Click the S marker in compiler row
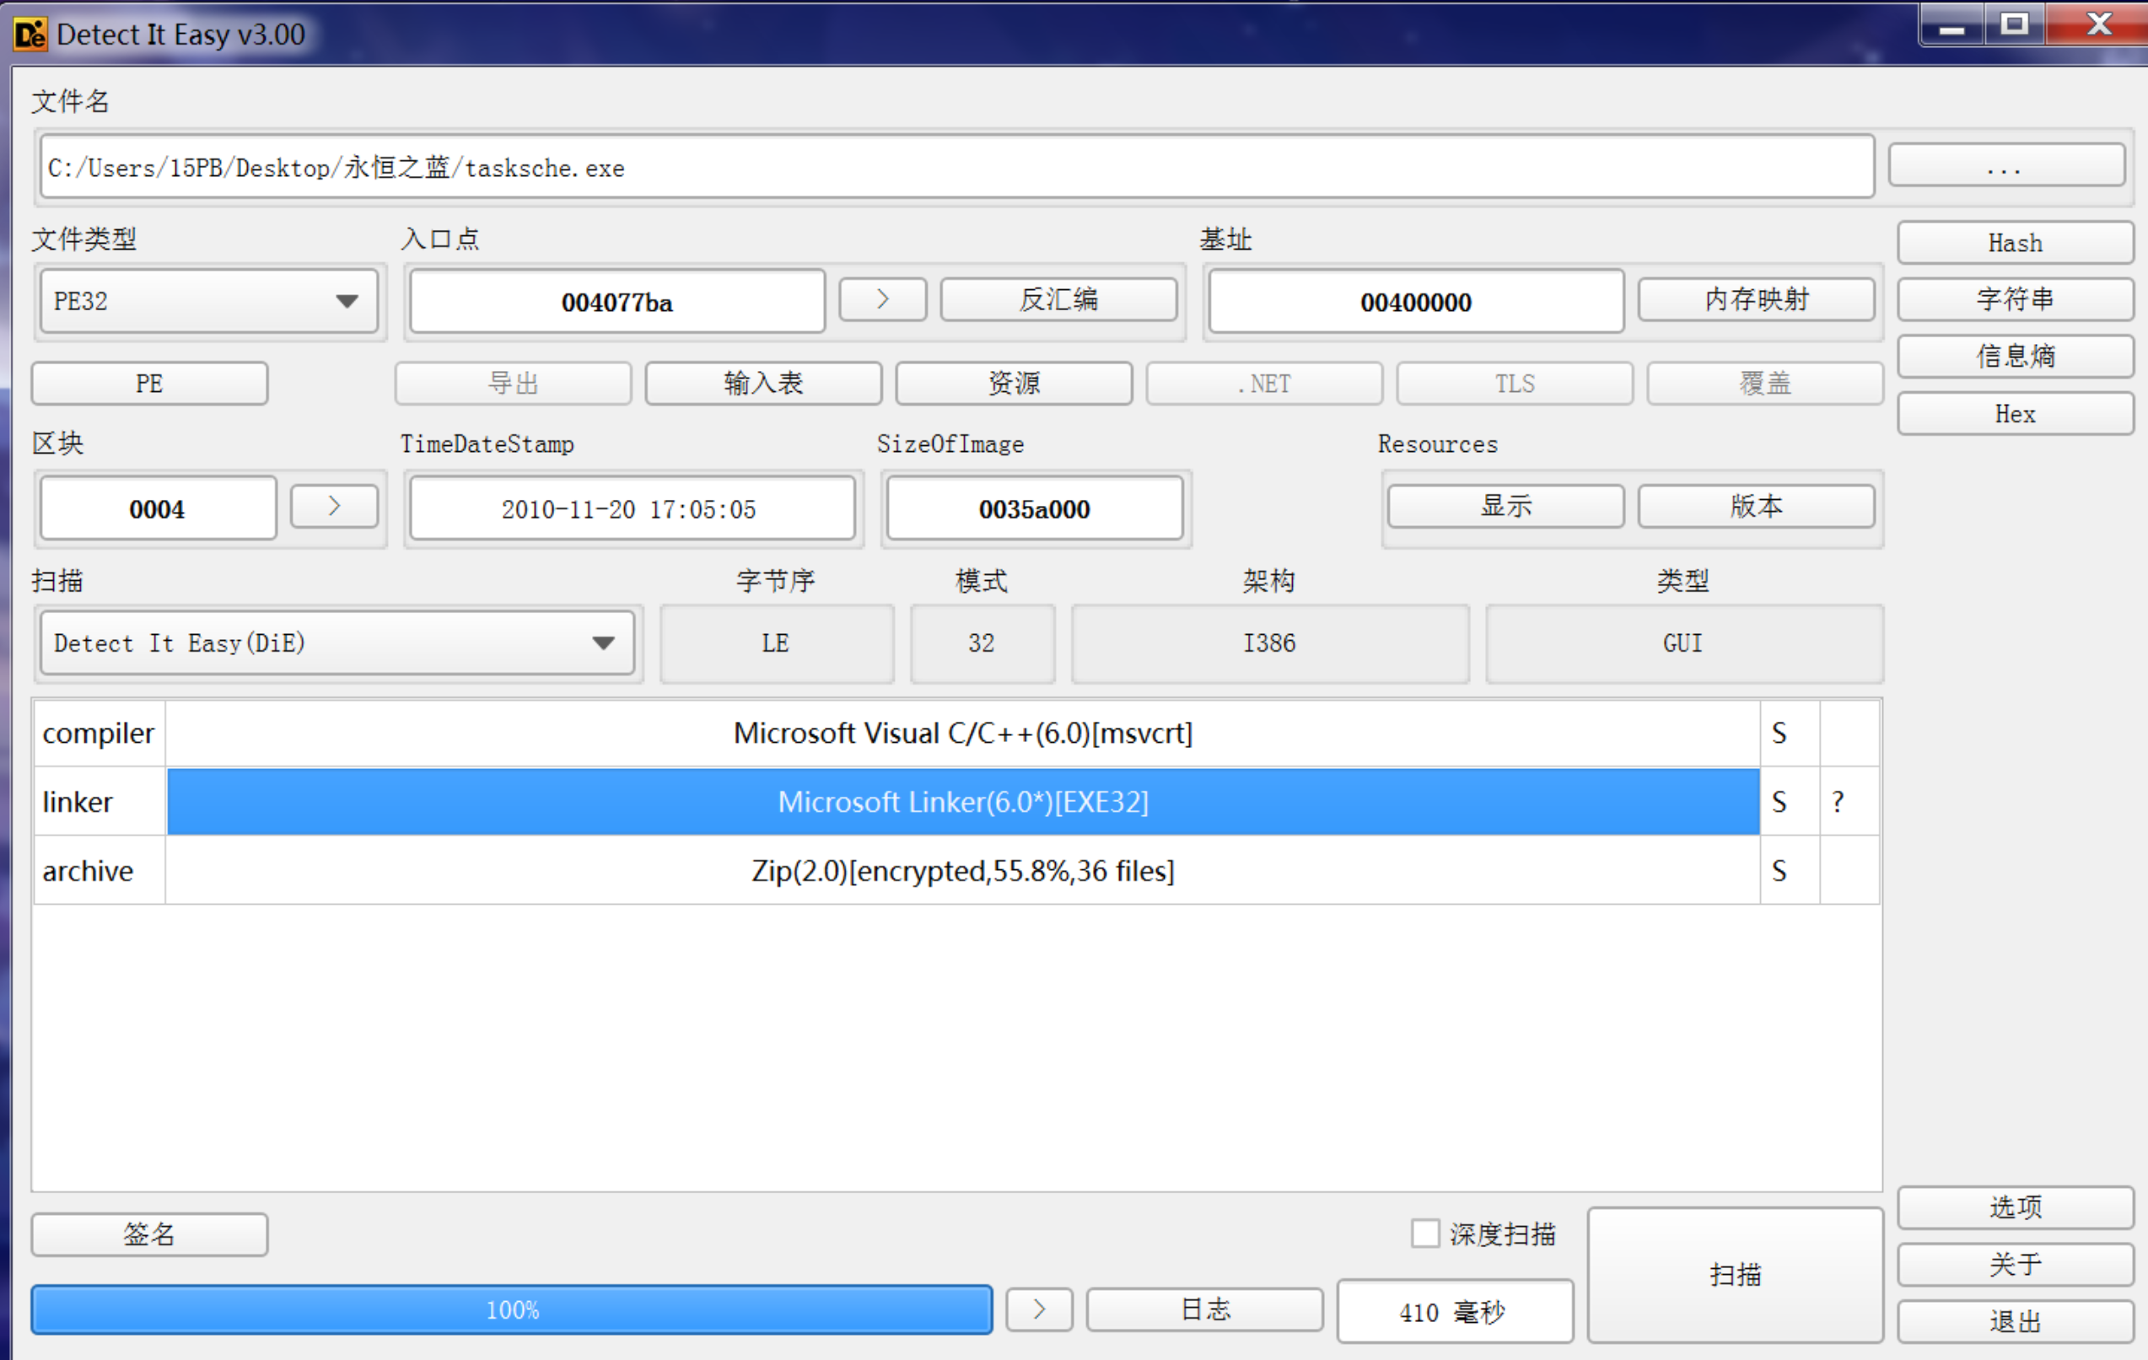This screenshot has height=1360, width=2148. coord(1779,733)
